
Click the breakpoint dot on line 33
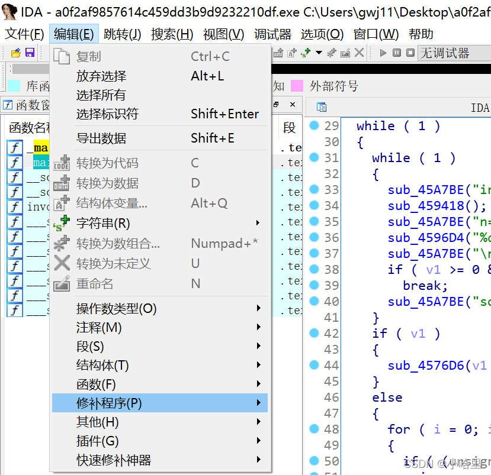pyautogui.click(x=314, y=189)
